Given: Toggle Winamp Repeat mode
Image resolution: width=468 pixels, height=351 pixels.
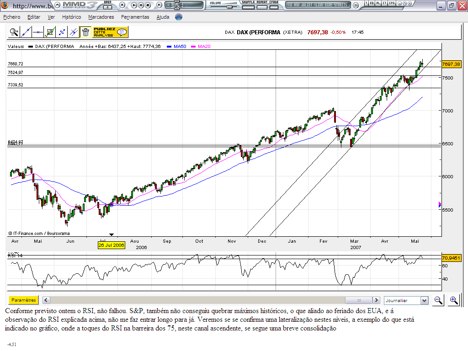Looking at the screenshot, I should 262,7.
